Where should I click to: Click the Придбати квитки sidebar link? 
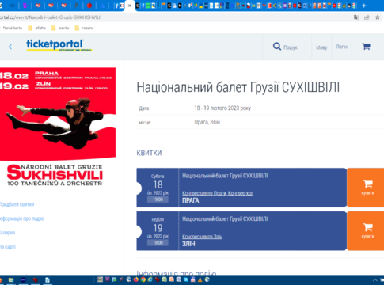(17, 204)
